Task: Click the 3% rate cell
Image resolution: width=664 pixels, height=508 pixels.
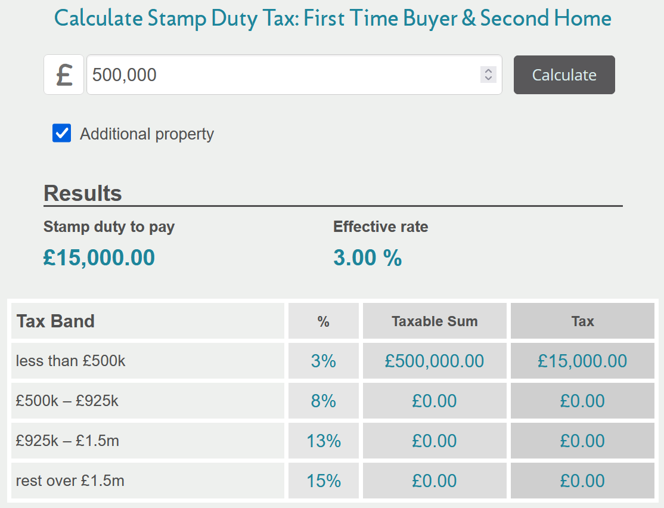Action: (x=324, y=361)
